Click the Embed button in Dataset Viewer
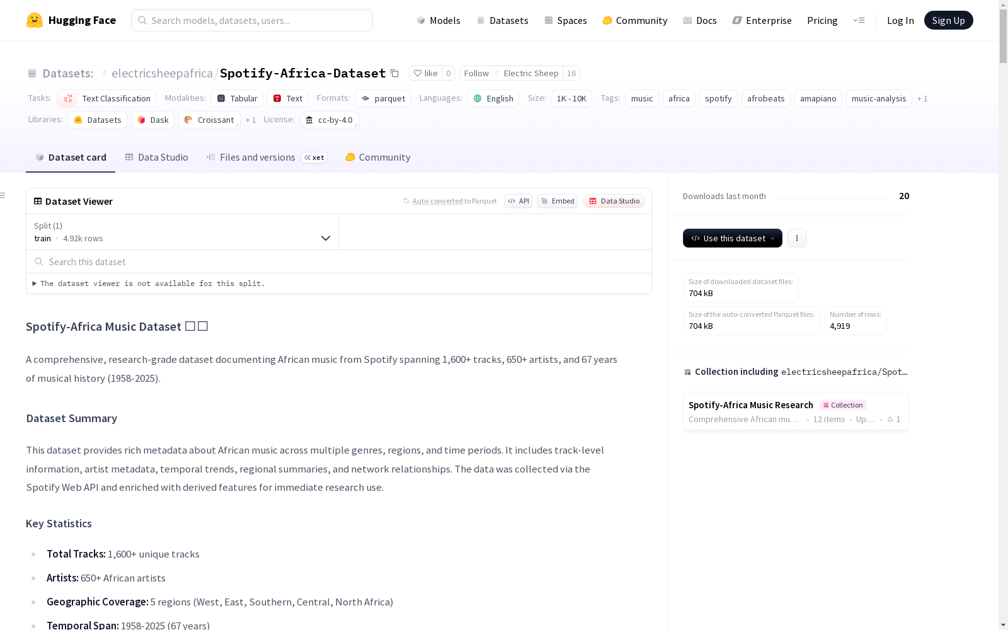1008x630 pixels. pos(558,201)
